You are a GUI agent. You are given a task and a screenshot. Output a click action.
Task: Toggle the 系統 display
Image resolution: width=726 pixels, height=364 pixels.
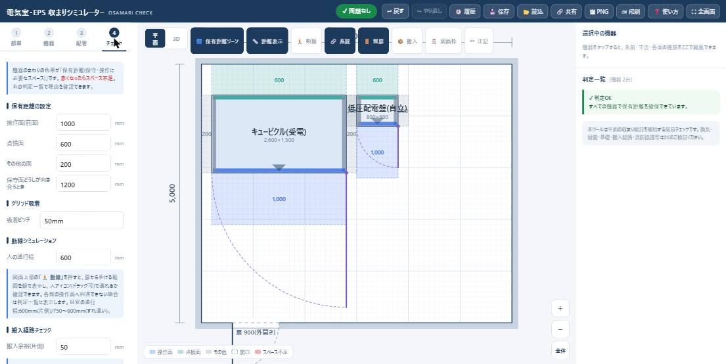click(340, 41)
